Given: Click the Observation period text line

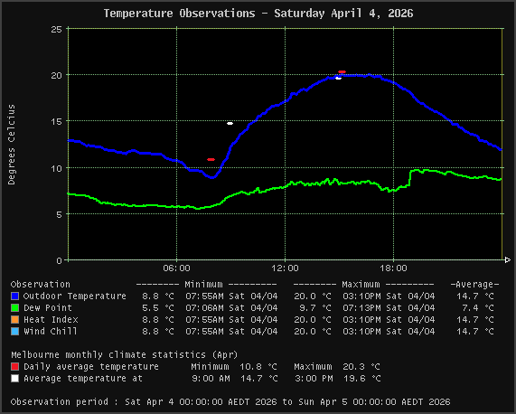Looking at the screenshot, I should [230, 402].
